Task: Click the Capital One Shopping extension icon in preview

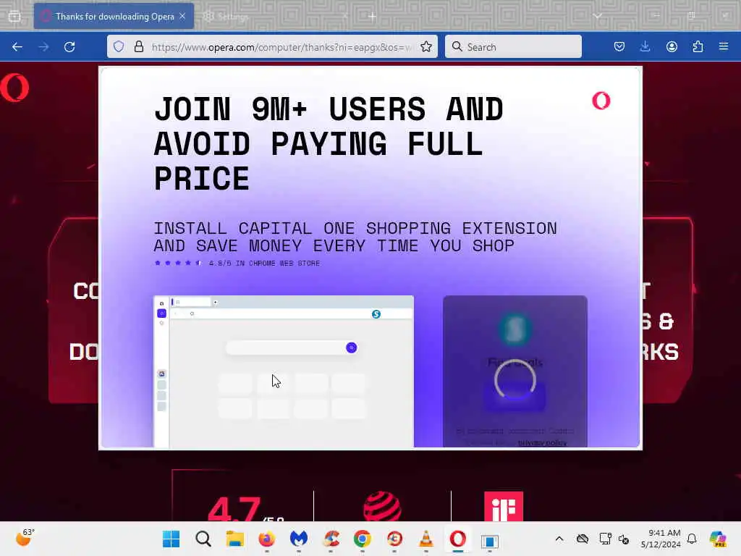Action: point(376,314)
